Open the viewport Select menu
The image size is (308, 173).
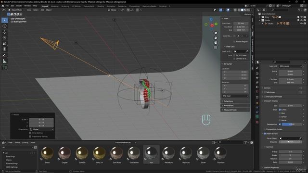point(36,10)
